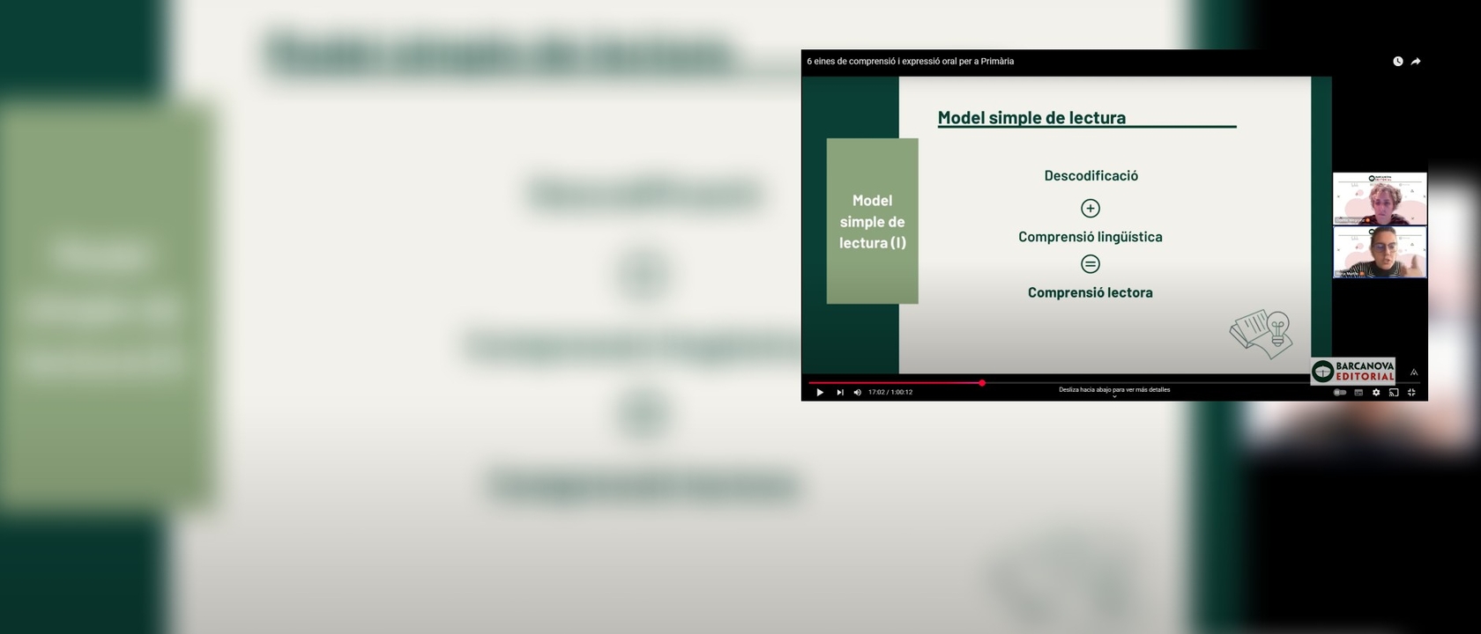Click the 17:02 / 1:00:12 time display

click(890, 393)
